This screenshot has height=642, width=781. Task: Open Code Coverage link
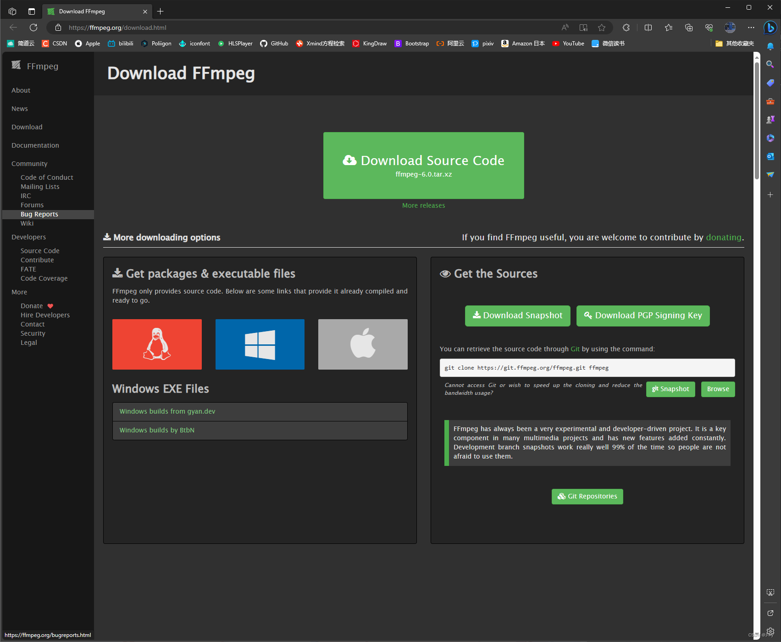click(44, 278)
